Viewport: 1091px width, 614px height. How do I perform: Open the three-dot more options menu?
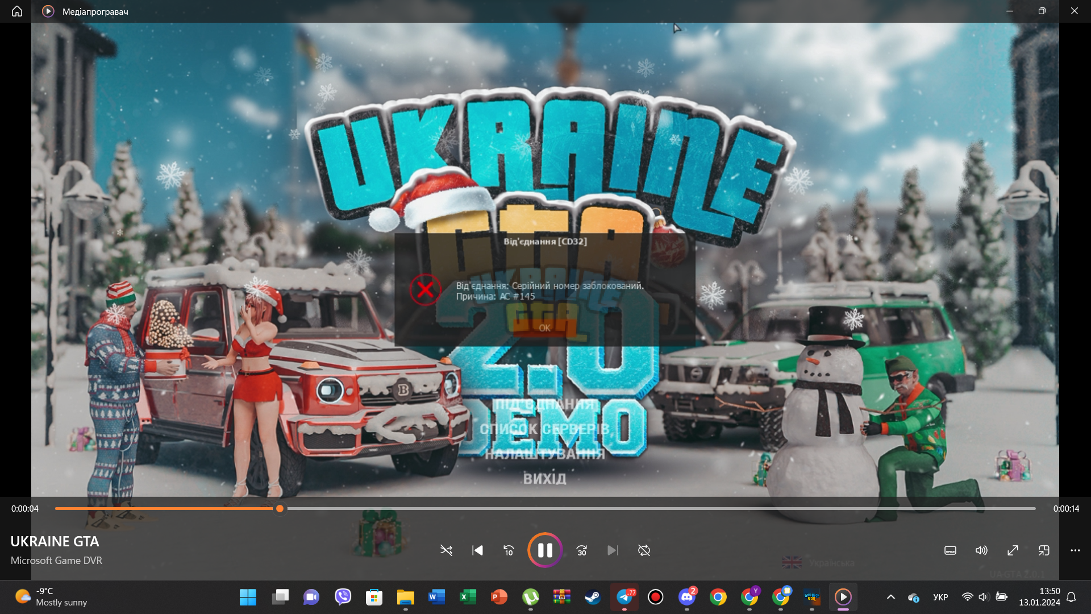[x=1075, y=550]
